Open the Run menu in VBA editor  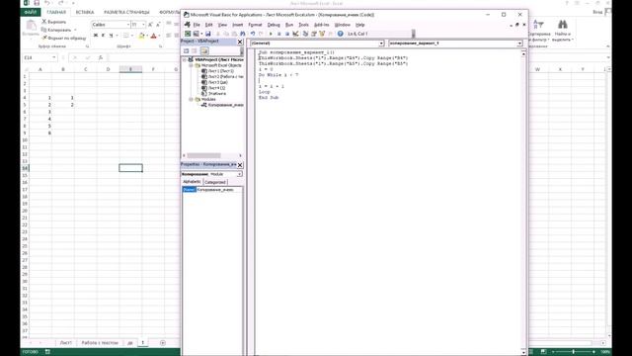[289, 25]
